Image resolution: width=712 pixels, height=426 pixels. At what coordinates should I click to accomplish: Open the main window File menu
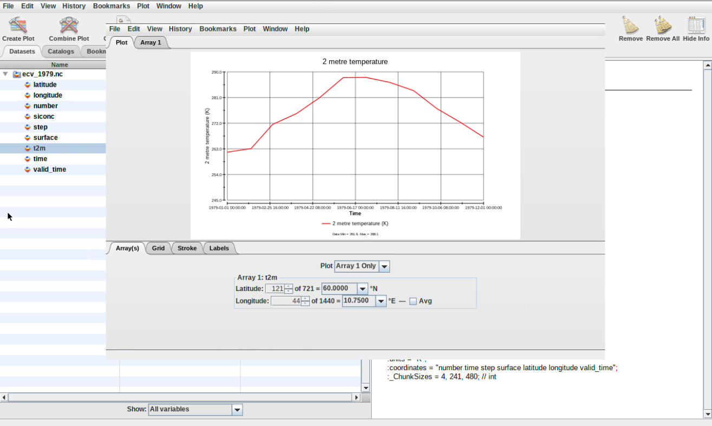(9, 6)
